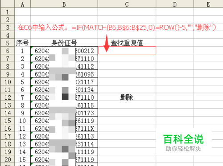The width and height of the screenshot is (223, 166).
Task: Click serial number 2 in column A
Action: click(x=23, y=58)
